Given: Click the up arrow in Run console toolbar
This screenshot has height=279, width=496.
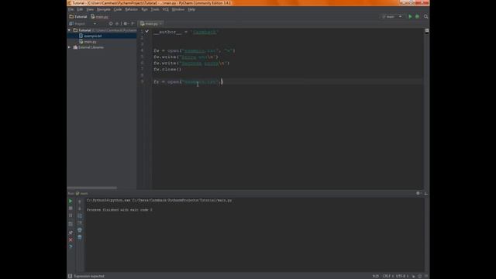Looking at the screenshot, I should point(80,201).
